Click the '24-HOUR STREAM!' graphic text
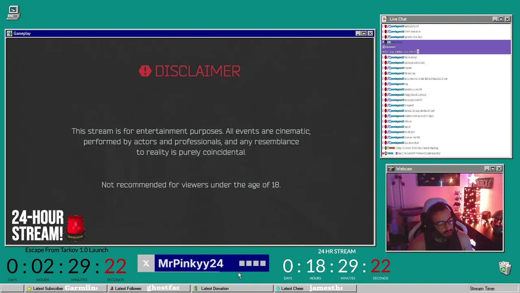Image resolution: width=520 pixels, height=293 pixels. 37,226
